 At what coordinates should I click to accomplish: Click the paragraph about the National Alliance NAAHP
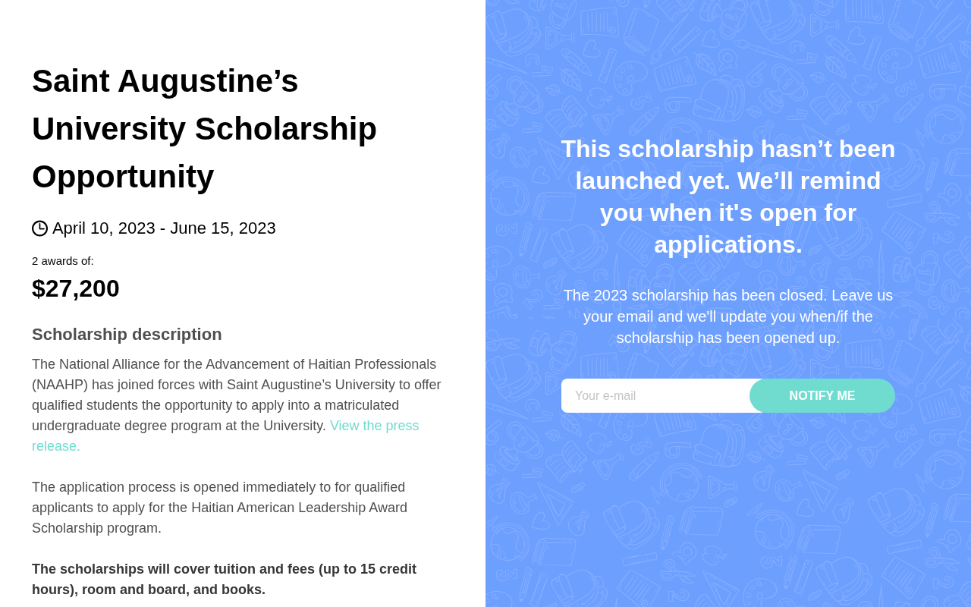(237, 405)
